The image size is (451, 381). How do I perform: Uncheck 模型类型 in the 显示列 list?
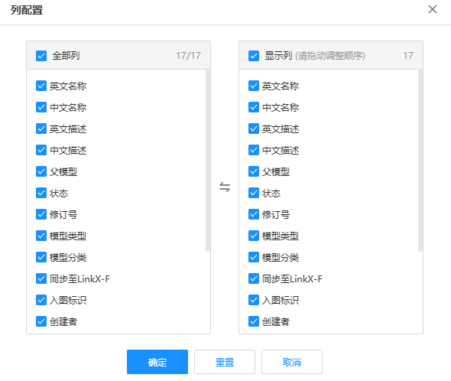[254, 236]
